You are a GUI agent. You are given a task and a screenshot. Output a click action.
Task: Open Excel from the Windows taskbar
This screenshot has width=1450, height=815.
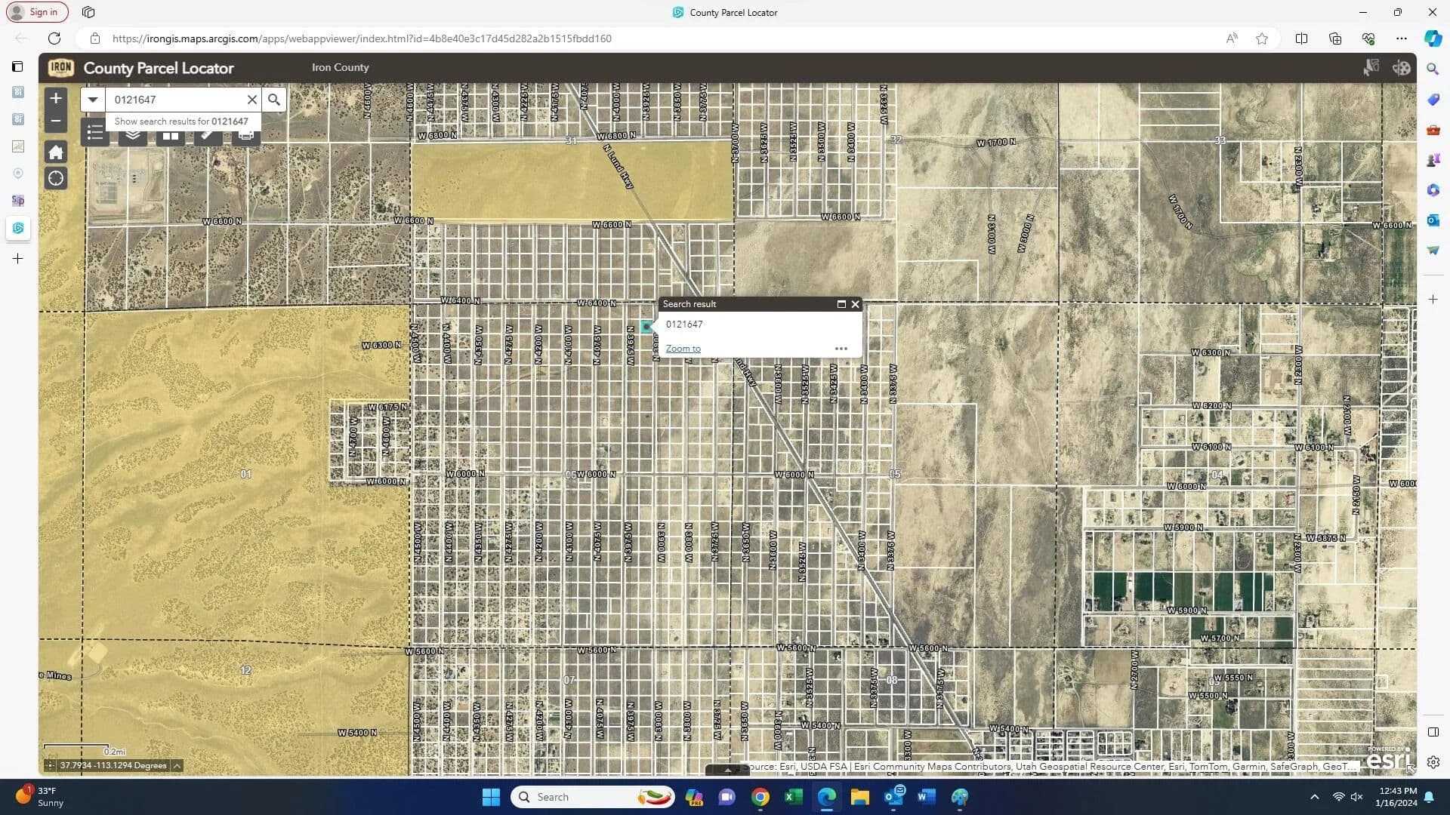793,797
